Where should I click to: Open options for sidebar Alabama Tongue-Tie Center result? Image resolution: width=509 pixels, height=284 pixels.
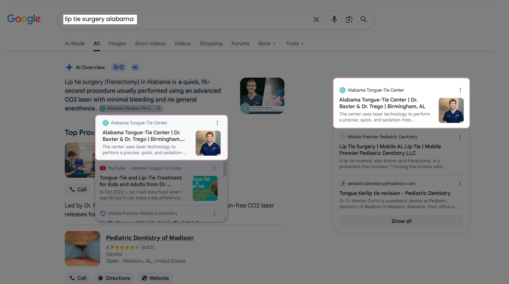pos(460,90)
